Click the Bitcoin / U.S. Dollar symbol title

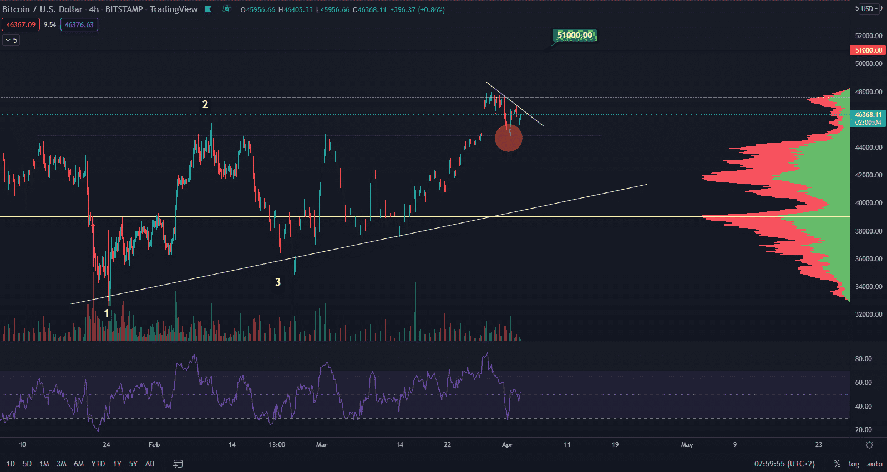42,9
